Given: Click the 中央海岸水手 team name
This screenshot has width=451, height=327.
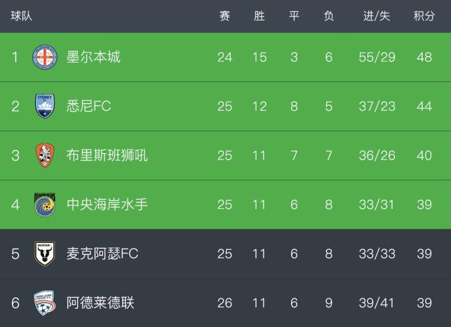Looking at the screenshot, I should [x=107, y=204].
